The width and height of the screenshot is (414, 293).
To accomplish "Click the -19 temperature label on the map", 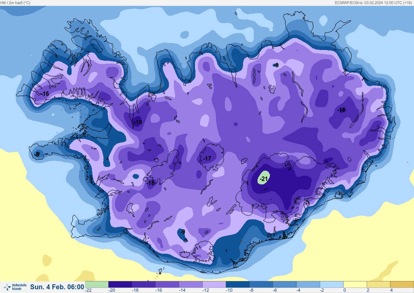I will coord(138,122).
